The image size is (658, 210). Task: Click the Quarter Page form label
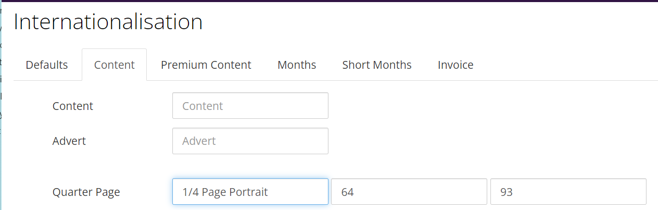(x=86, y=192)
